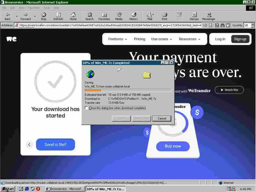Screen dimensions: 256x192
Task: Click the clipboard icon near Quality
Action: click(x=228, y=25)
